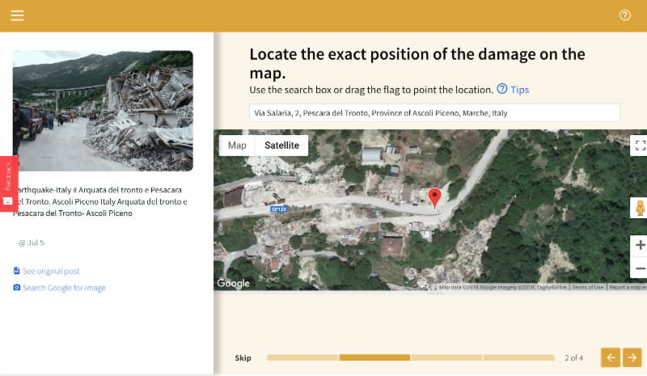Select the Street View pegman
The image size is (647, 376).
coord(640,208)
